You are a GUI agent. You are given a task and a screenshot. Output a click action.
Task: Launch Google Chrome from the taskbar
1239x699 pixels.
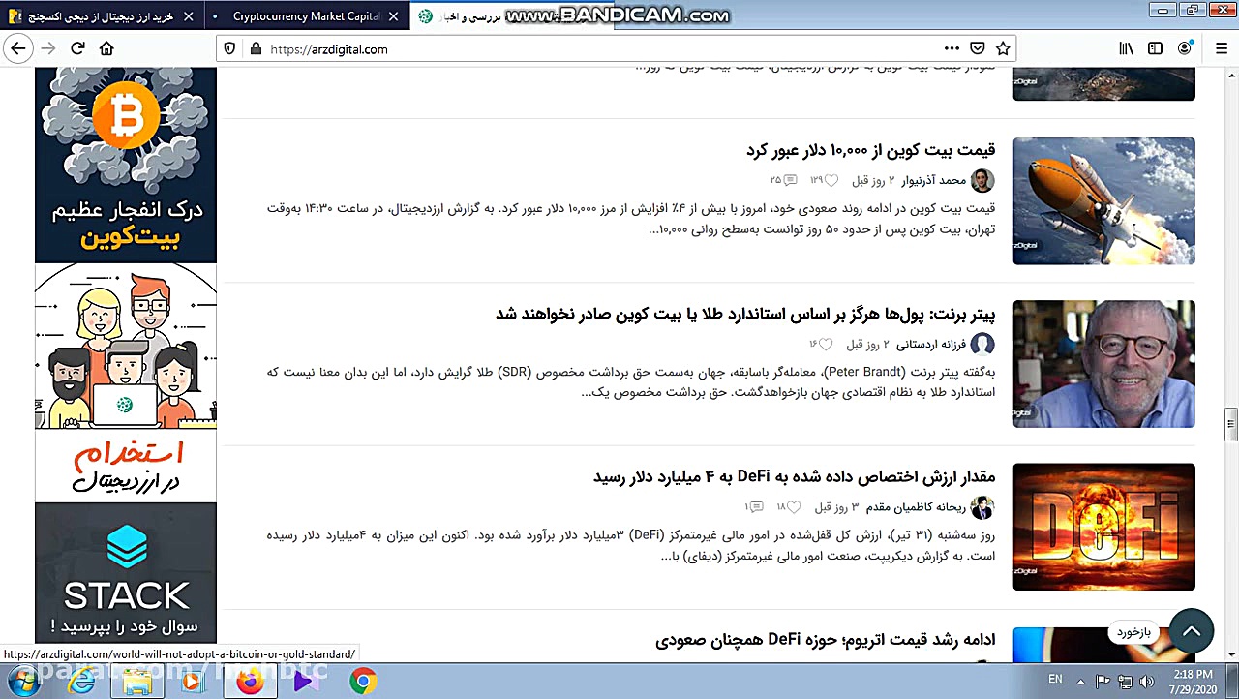coord(363,682)
